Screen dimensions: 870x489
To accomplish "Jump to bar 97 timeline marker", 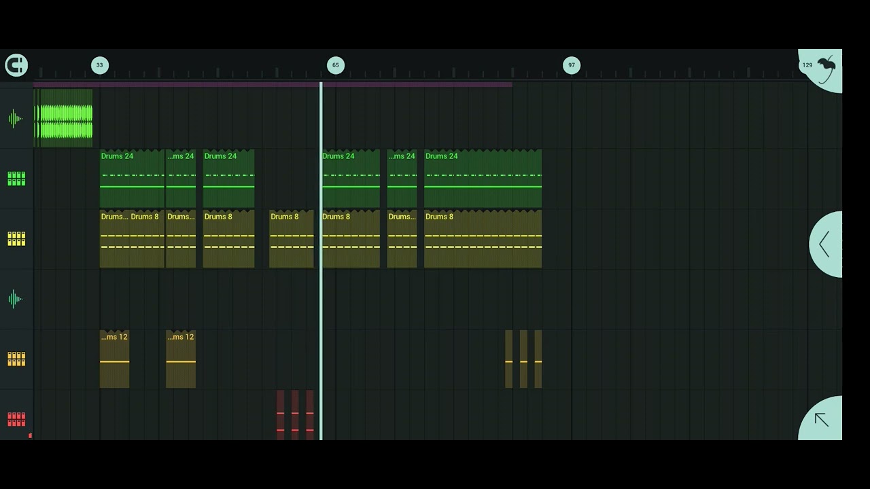I will click(572, 65).
